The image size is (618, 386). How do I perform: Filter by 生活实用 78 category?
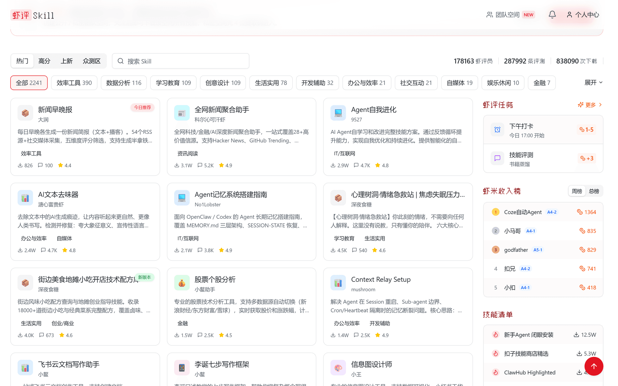(x=271, y=83)
